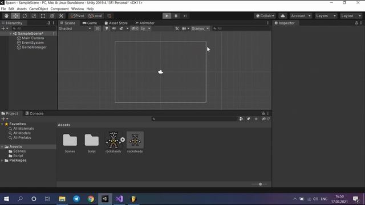The width and height of the screenshot is (365, 205).
Task: Select EventSystem in Hierarchy
Action: pos(33,43)
